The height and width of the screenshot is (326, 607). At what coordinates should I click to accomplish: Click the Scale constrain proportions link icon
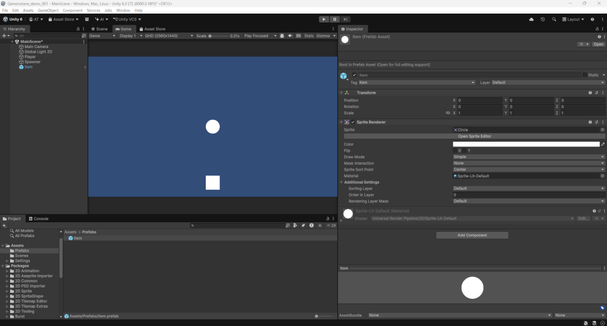click(448, 113)
